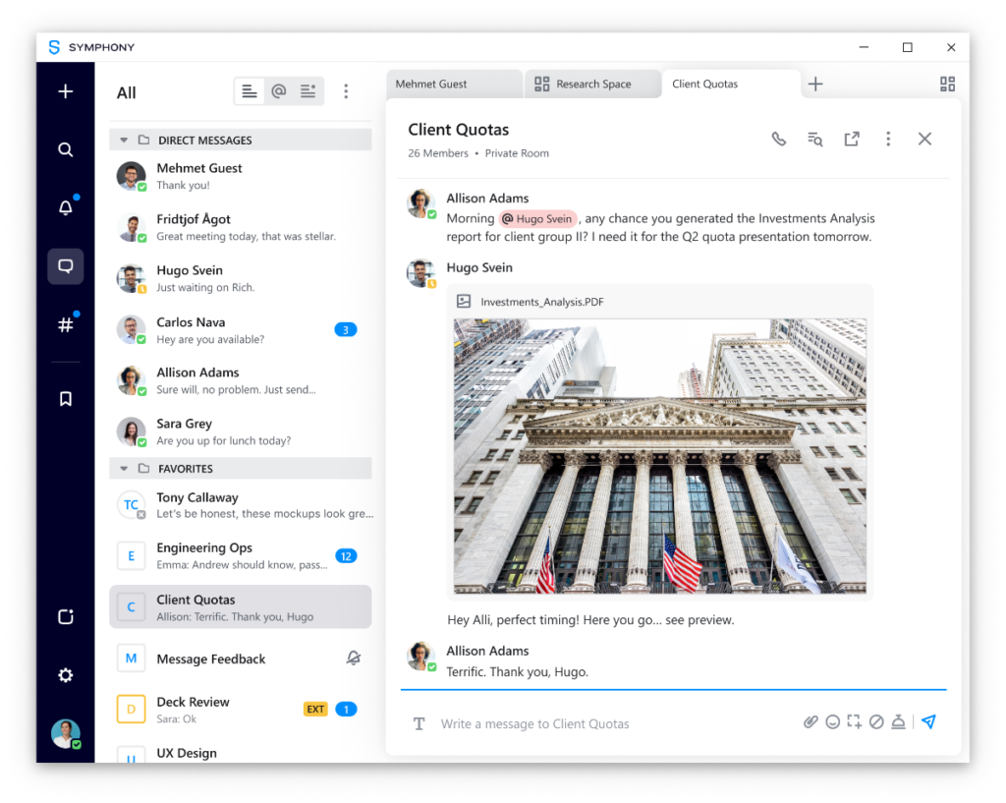Screen dimensions: 1006x803
Task: Collapse the Favorites section
Action: tap(124, 469)
